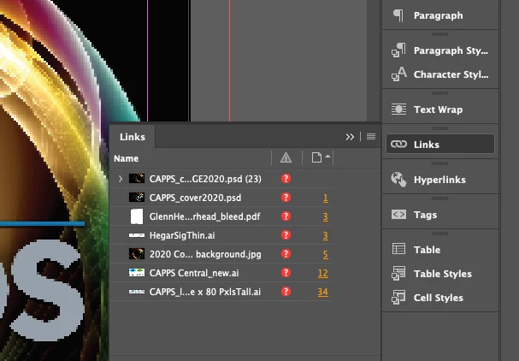Open the Links panel flyout menu

[x=371, y=137]
